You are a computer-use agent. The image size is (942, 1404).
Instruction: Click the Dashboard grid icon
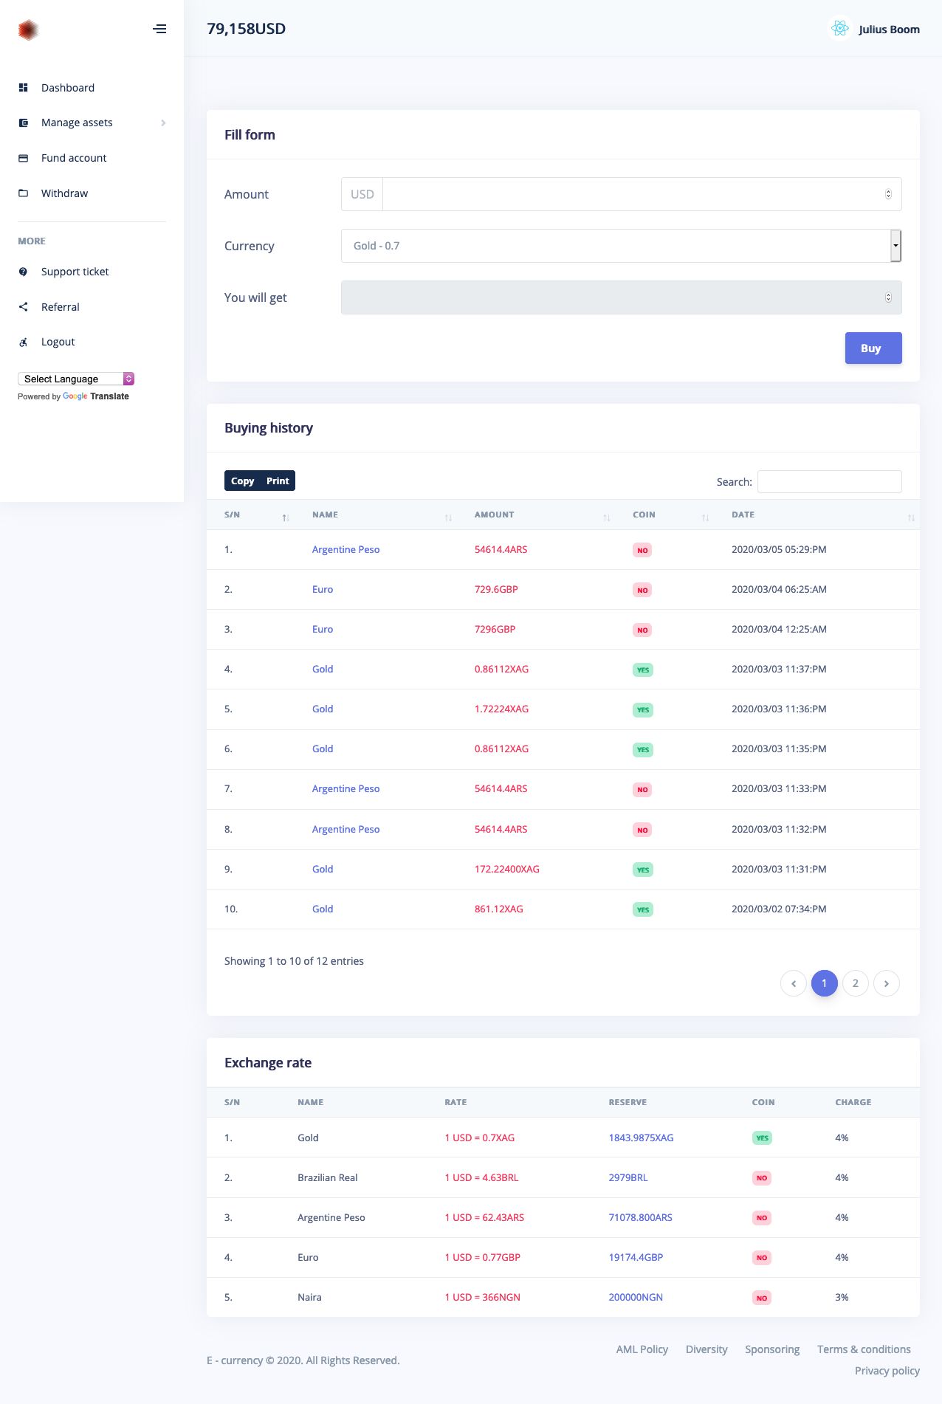click(x=23, y=88)
